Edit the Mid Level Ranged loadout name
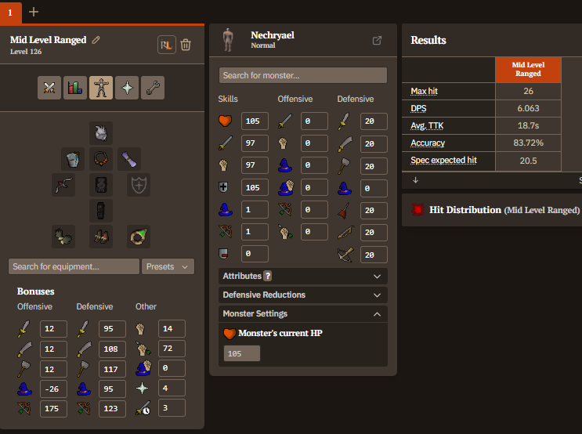 pyautogui.click(x=96, y=40)
